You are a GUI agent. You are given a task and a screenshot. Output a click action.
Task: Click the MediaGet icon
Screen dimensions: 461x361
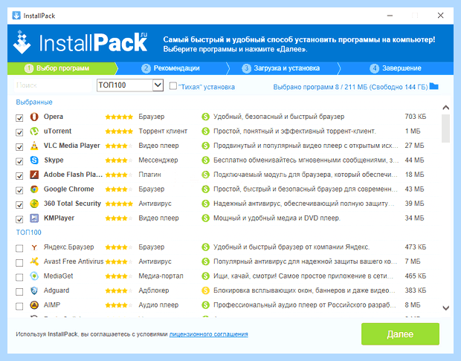[x=34, y=276]
